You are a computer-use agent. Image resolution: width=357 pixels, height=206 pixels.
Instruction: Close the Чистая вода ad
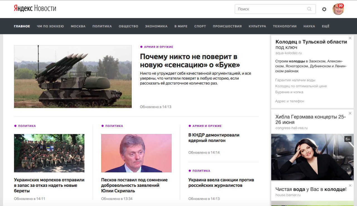point(350,185)
